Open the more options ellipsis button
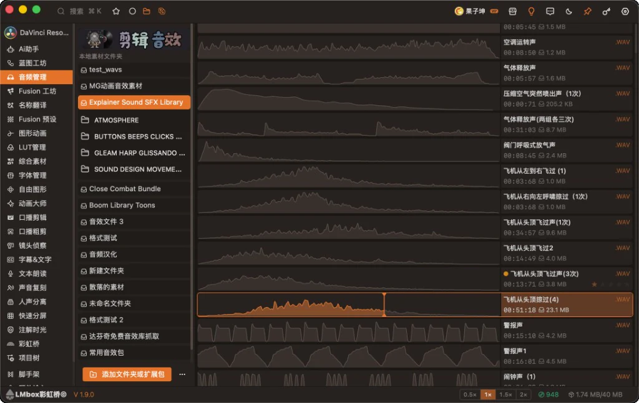Image resolution: width=639 pixels, height=403 pixels. click(182, 374)
